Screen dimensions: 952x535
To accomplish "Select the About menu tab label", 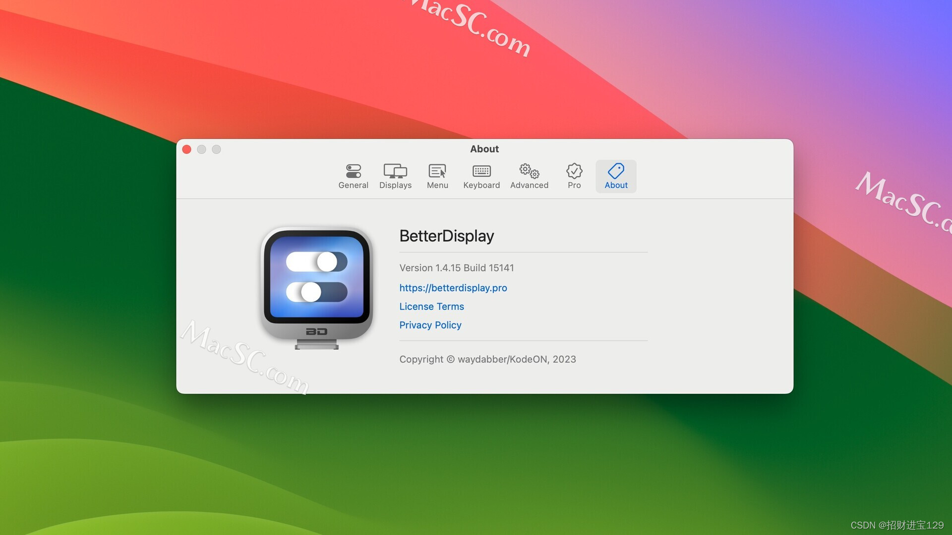I will 616,185.
